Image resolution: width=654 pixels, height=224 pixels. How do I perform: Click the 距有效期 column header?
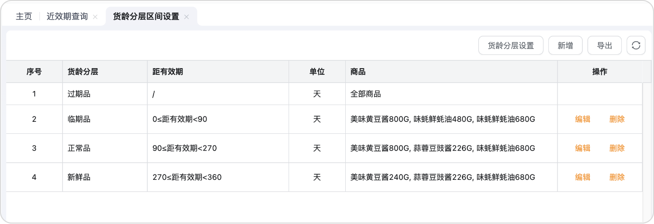click(x=168, y=71)
